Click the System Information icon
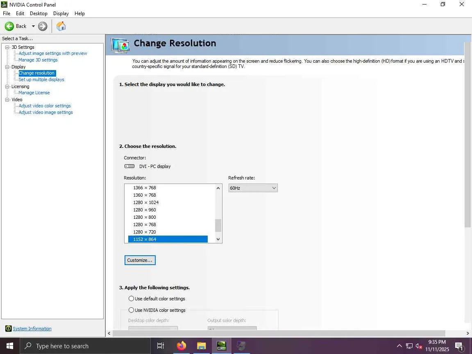 9,329
